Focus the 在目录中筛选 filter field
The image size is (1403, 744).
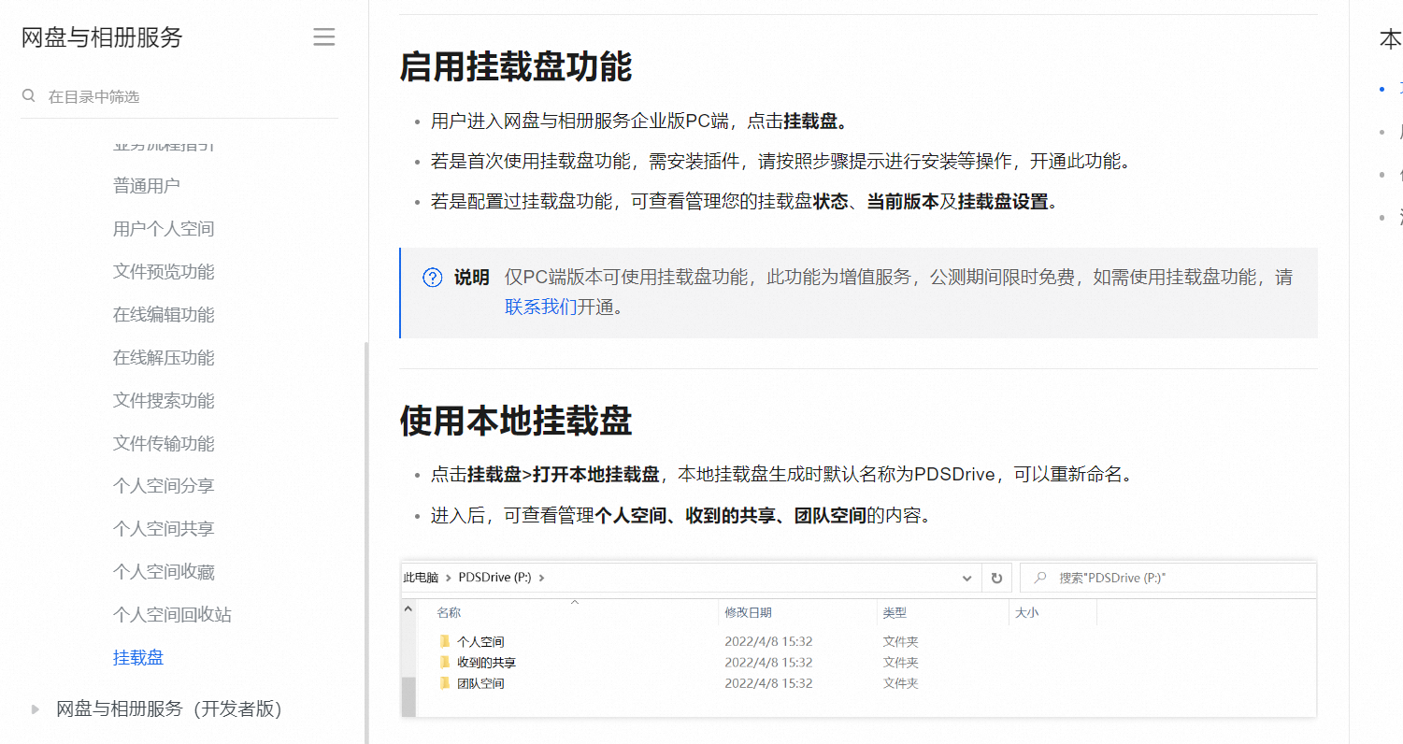(x=179, y=96)
